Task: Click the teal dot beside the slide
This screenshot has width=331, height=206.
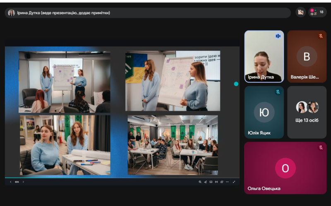Action: pos(236,84)
